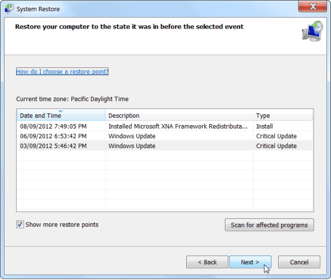This screenshot has width=331, height=280.
Task: Sort by the Type column header
Action: [x=283, y=115]
